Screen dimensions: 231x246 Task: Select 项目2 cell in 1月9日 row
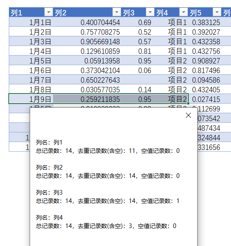(x=171, y=99)
